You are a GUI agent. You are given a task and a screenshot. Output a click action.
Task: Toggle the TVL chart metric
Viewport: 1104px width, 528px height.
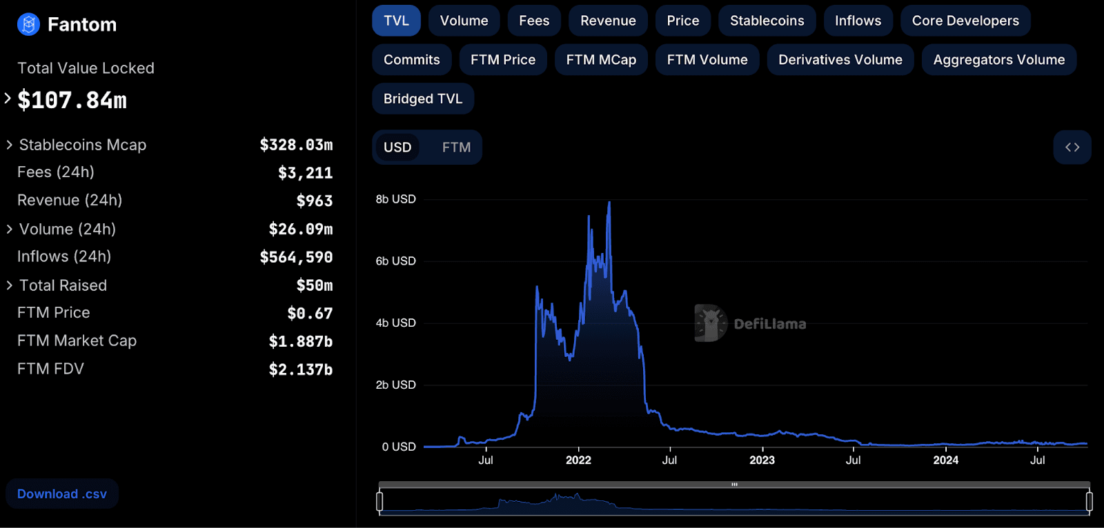[x=396, y=21]
